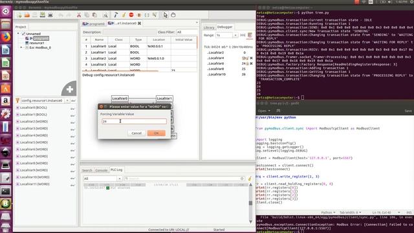Switch to the Search tab
Screen dimensions: 414x233
pos(87,170)
